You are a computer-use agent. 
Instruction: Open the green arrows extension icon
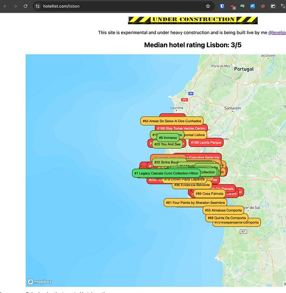coord(243,6)
